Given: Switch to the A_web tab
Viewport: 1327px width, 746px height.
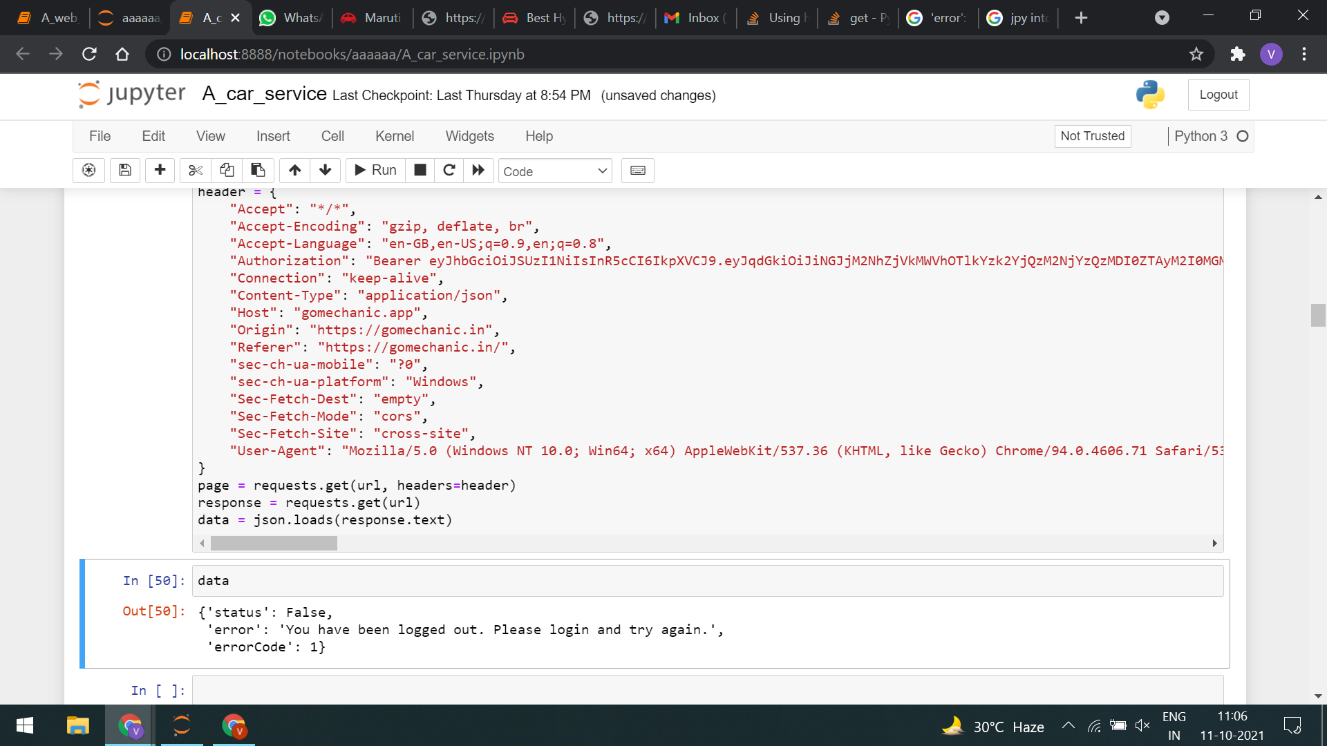Looking at the screenshot, I should point(48,18).
